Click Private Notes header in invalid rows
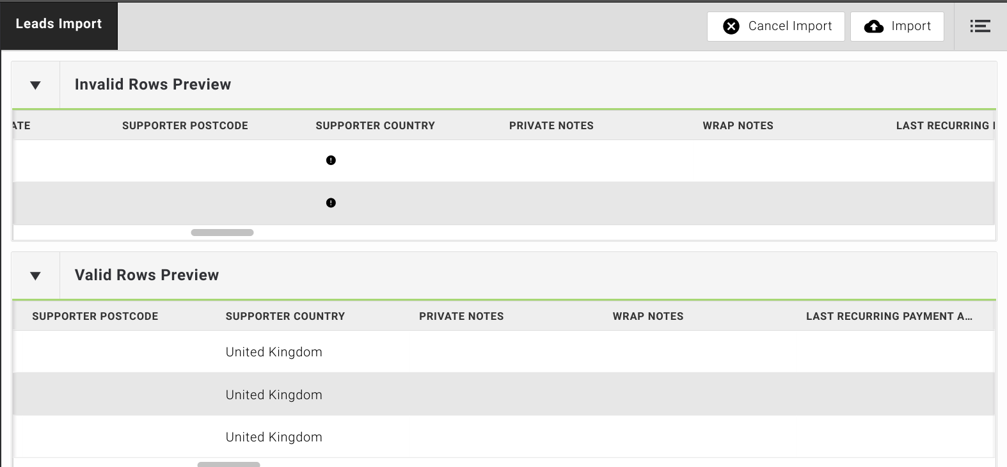 pos(551,126)
